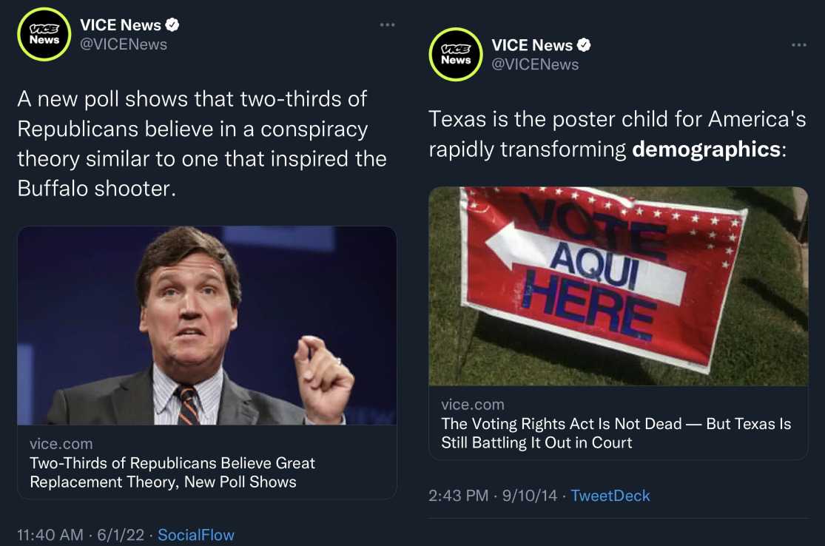Click VICE News display name on Texas tweet
825x546 pixels.
point(531,45)
